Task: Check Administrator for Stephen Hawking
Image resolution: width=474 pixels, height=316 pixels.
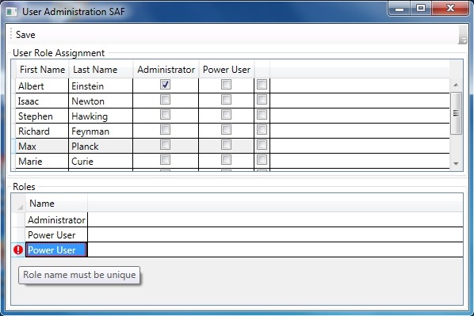Action: (165, 115)
